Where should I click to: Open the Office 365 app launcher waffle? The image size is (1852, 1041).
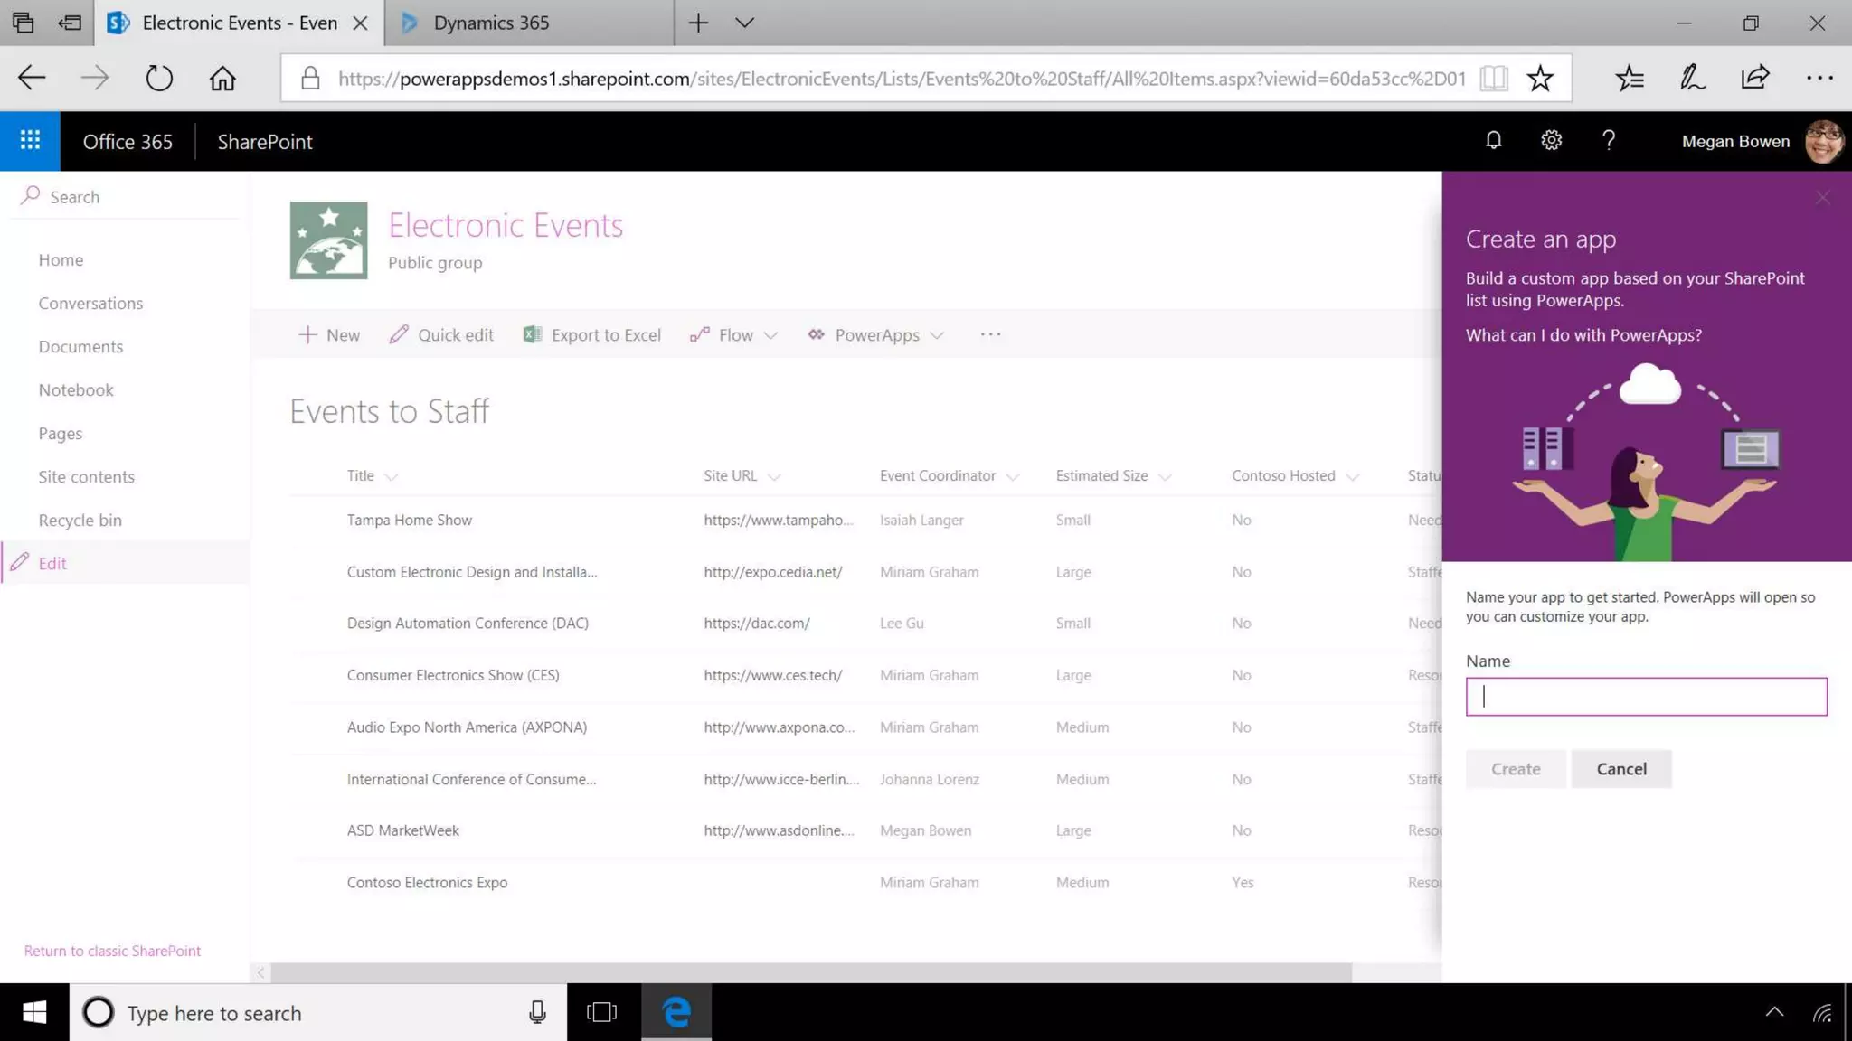pyautogui.click(x=30, y=141)
